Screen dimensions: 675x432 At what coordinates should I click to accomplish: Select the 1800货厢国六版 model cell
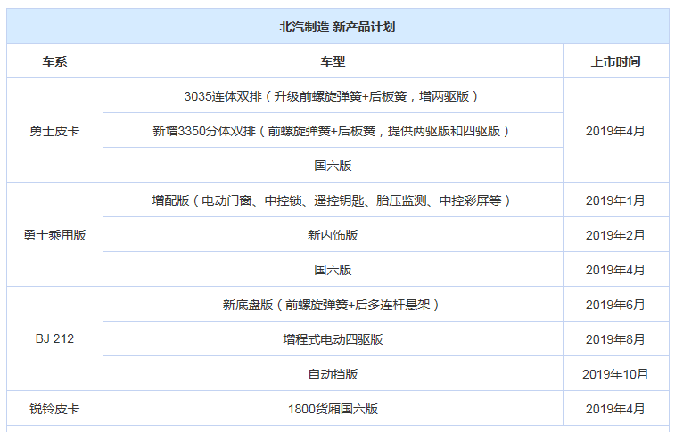[333, 408]
